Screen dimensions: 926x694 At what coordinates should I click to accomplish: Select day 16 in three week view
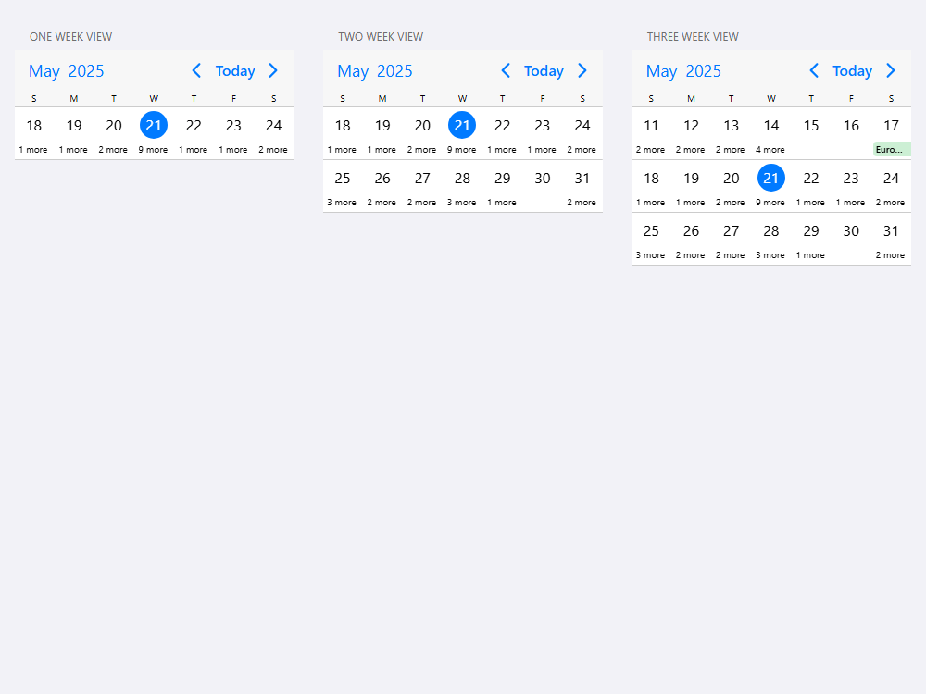(x=851, y=125)
